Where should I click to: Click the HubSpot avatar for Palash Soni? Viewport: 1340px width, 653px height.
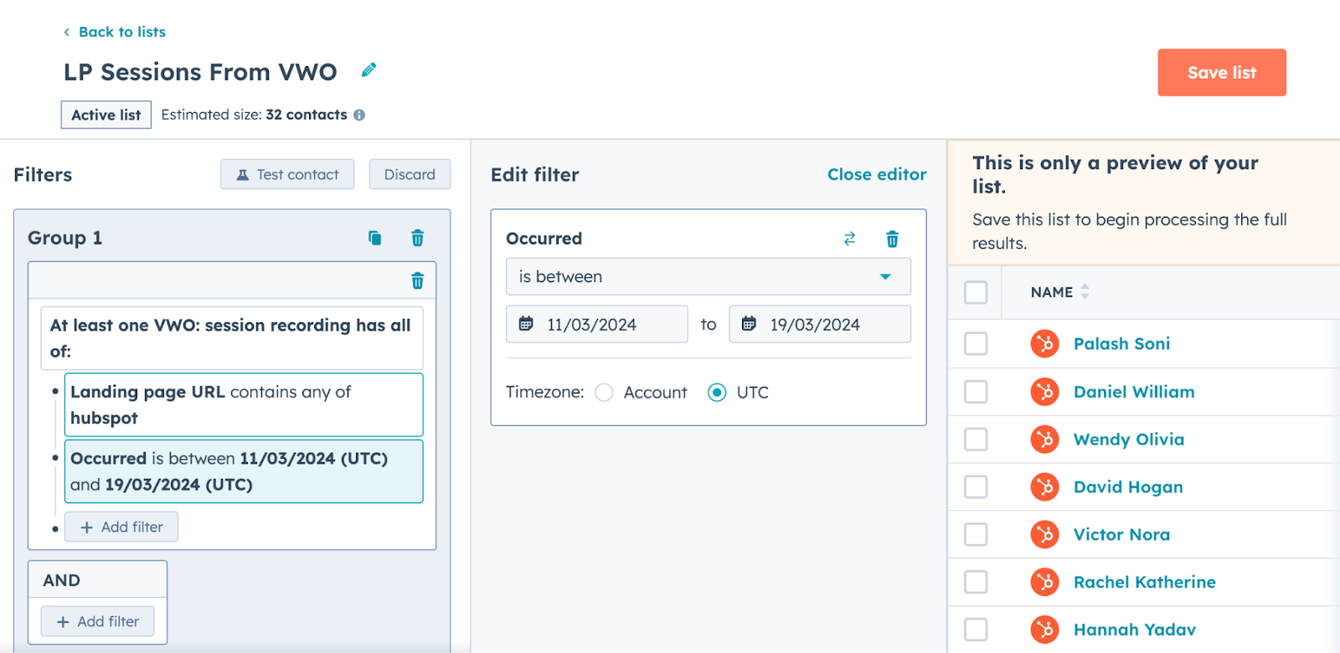1044,344
